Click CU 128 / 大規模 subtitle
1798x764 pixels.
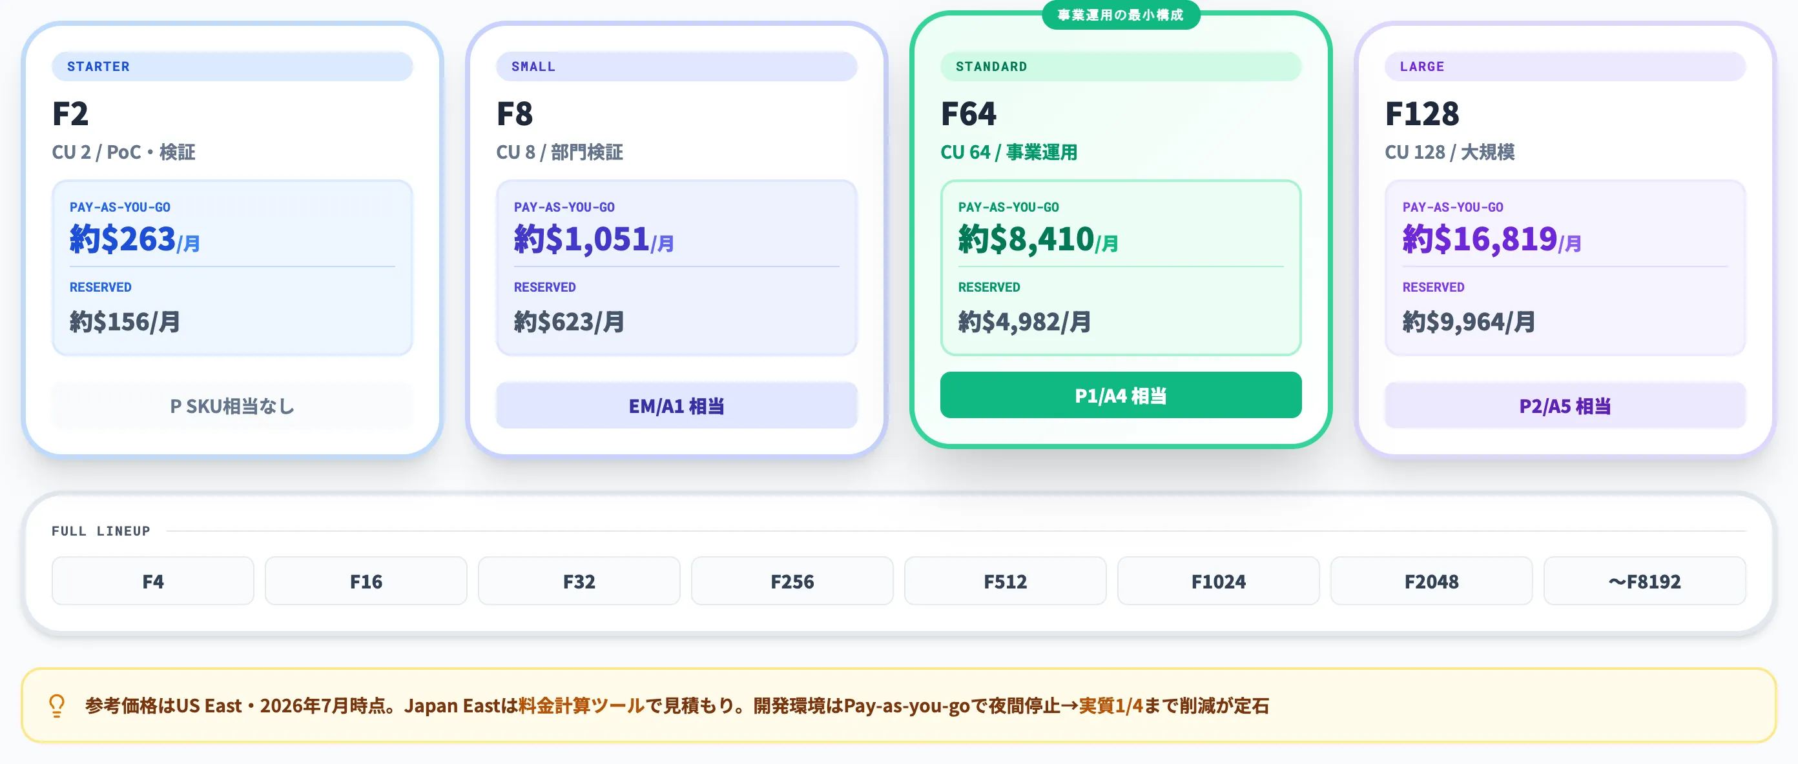pyautogui.click(x=1450, y=152)
